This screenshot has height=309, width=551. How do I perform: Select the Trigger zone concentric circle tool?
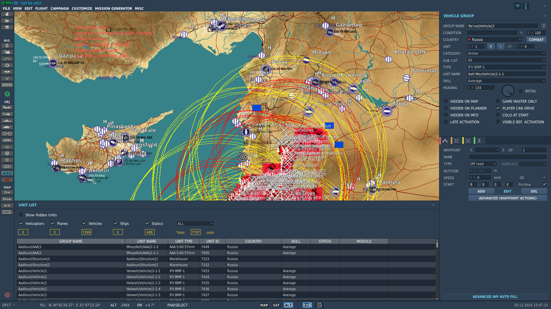[x=7, y=153]
